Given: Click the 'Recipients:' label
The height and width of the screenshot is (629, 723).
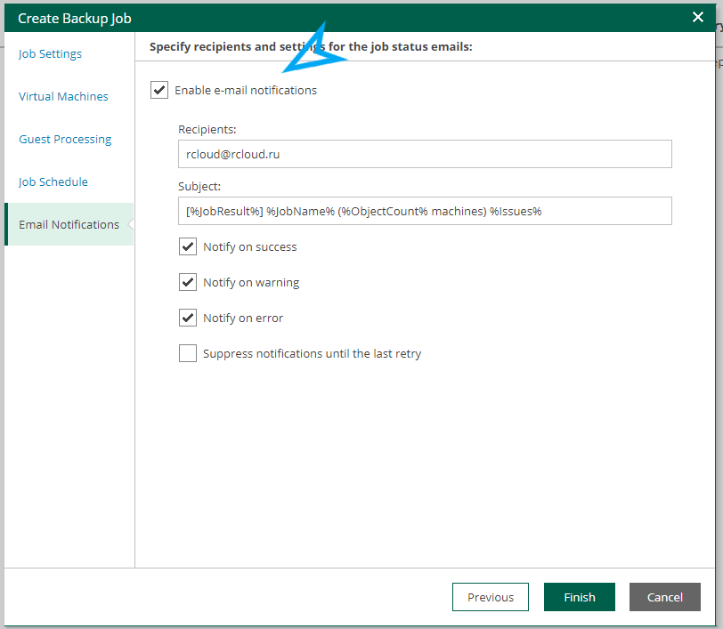Looking at the screenshot, I should pyautogui.click(x=207, y=130).
